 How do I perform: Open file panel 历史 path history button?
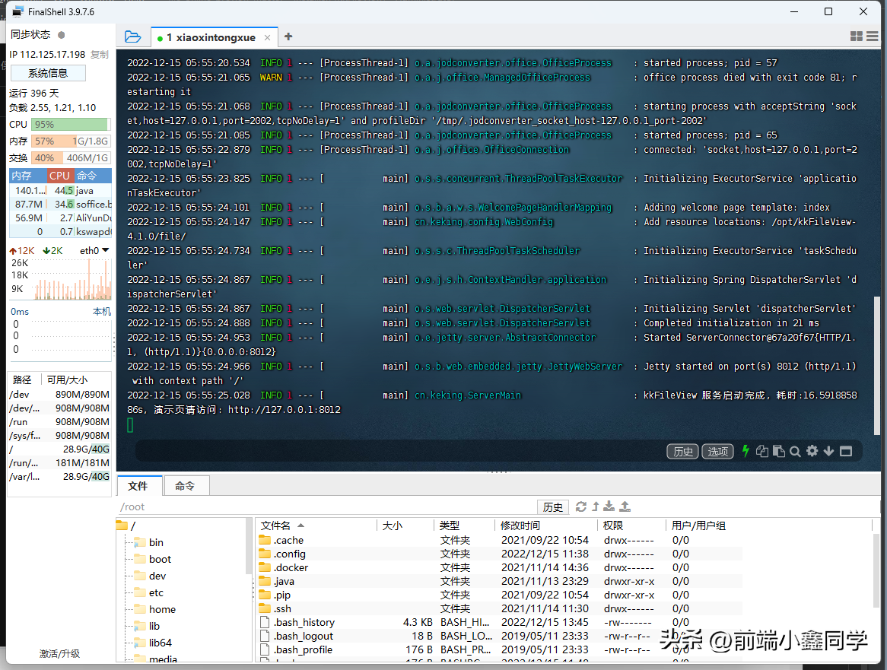click(x=553, y=507)
